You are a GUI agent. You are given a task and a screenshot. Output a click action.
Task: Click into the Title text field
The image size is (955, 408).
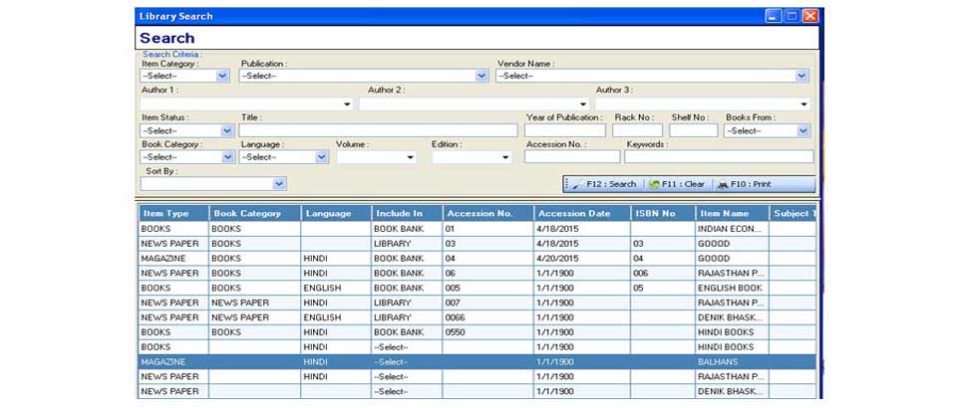(x=378, y=130)
